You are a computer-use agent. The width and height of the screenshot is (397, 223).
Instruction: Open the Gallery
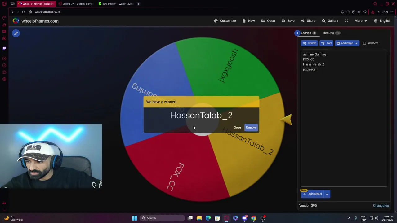click(x=330, y=21)
